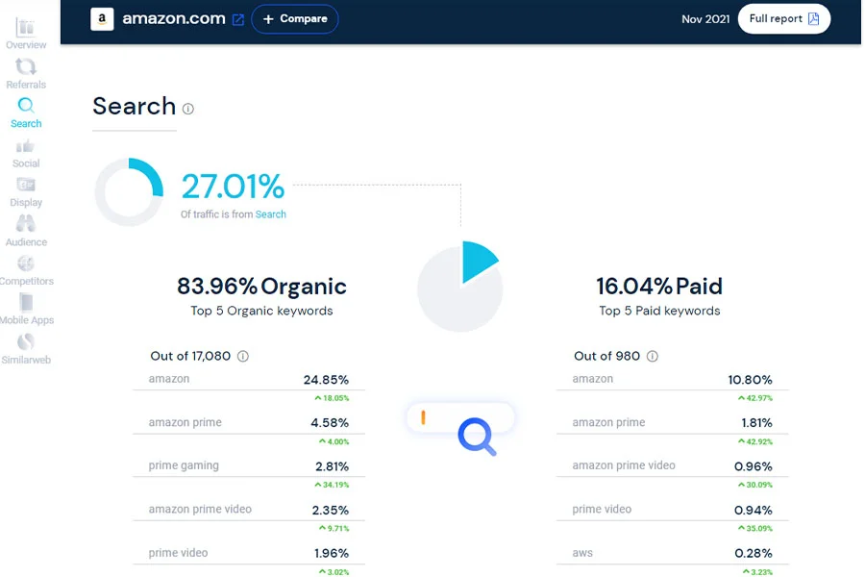Click the 35.09% change indicator
865x577 pixels.
point(755,528)
